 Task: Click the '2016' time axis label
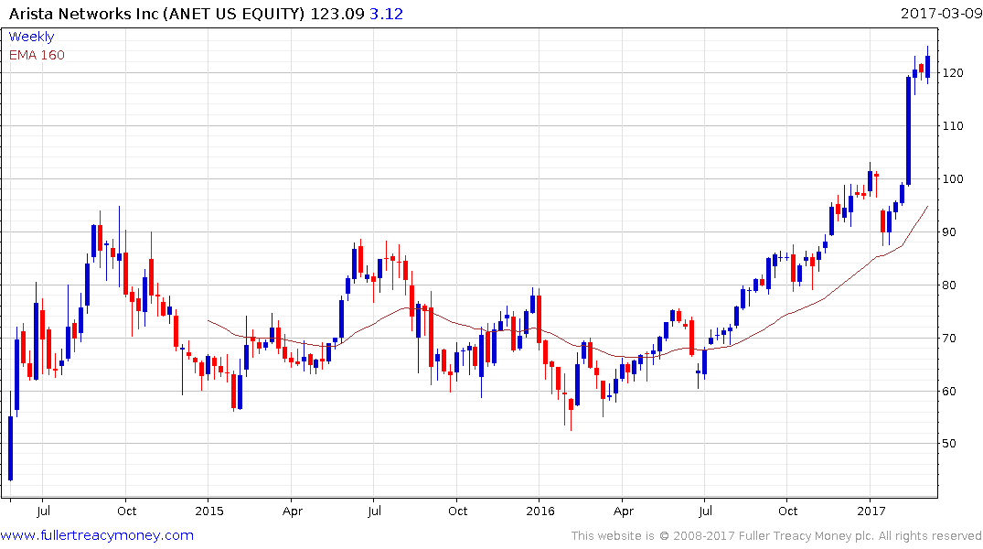(540, 511)
